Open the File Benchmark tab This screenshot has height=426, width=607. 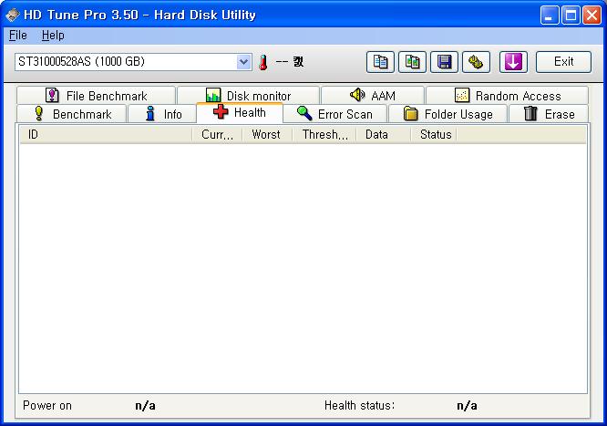(96, 96)
